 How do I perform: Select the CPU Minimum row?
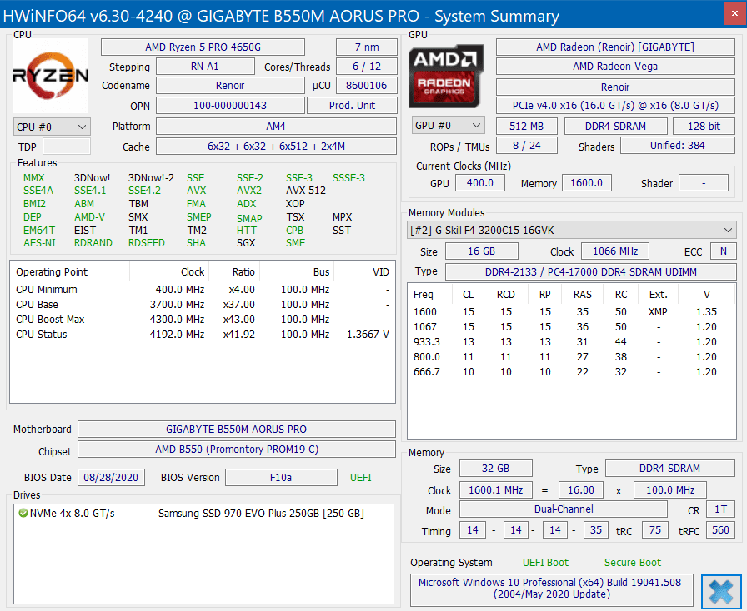click(x=203, y=290)
